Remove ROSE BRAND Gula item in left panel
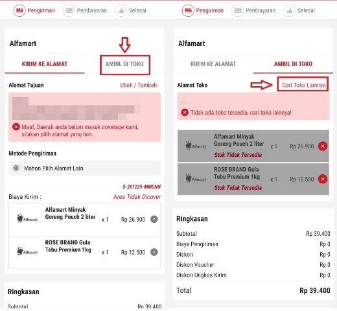The height and width of the screenshot is (311, 337). (x=154, y=252)
